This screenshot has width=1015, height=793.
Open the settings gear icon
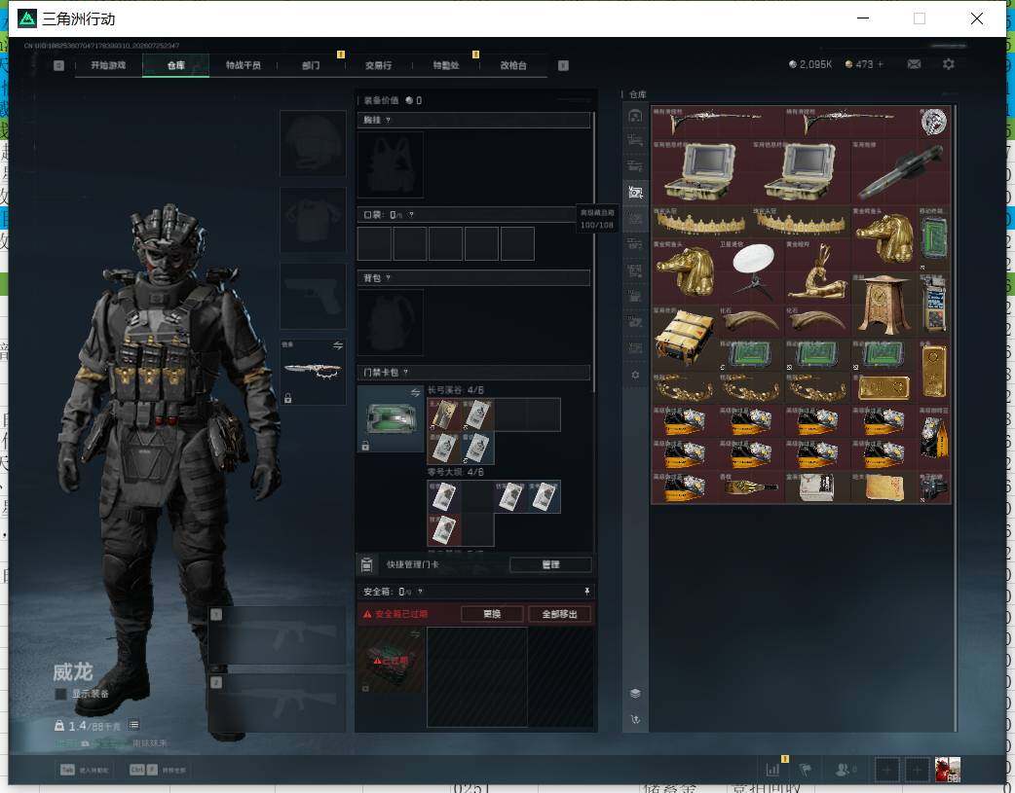coord(949,64)
